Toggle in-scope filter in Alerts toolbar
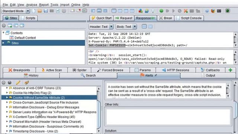 (x=4, y=83)
